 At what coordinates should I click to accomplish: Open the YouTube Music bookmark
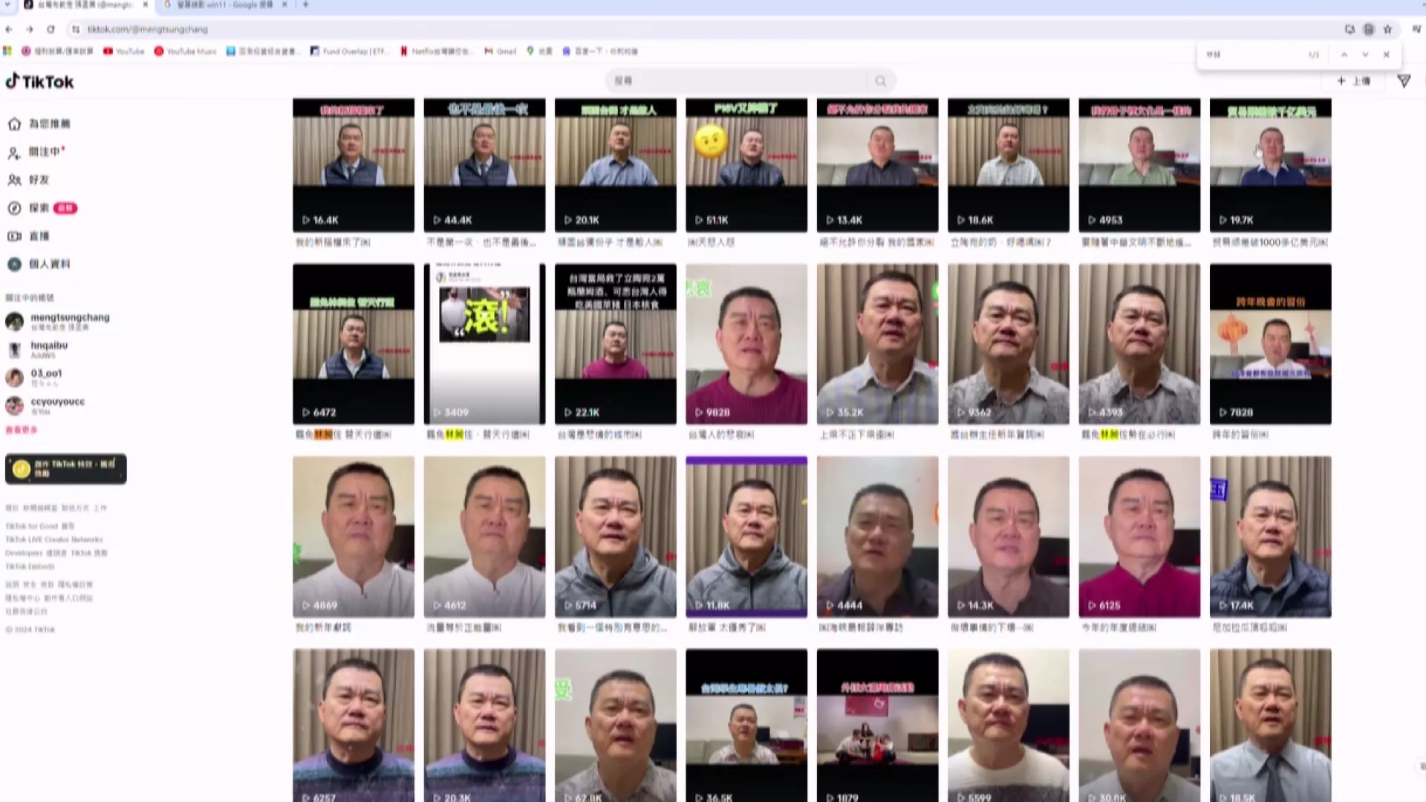(186, 51)
